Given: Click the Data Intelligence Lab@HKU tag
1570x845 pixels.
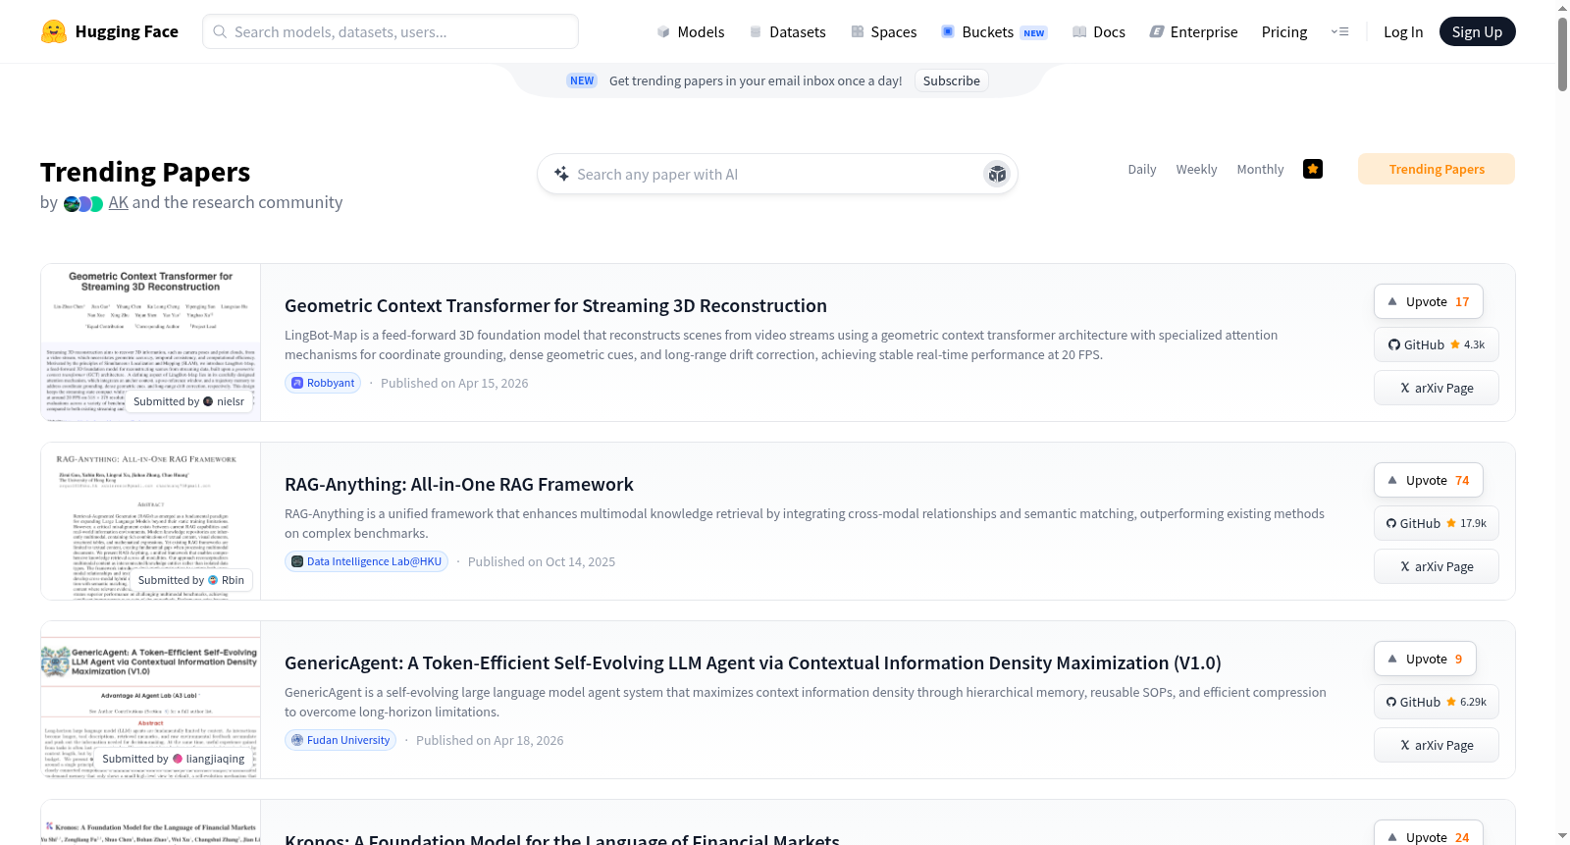Looking at the screenshot, I should point(366,561).
